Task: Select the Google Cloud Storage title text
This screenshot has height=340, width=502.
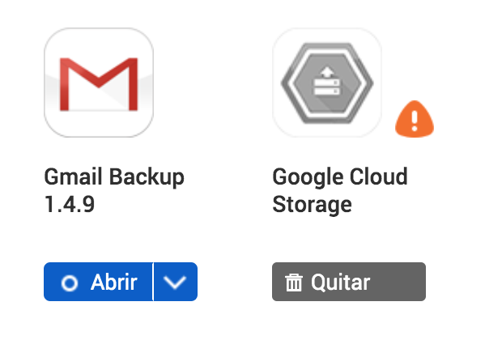Action: click(339, 176)
